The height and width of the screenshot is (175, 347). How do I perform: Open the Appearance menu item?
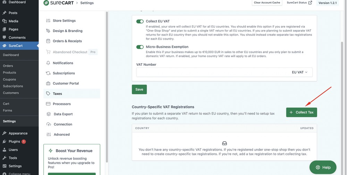click(18, 133)
